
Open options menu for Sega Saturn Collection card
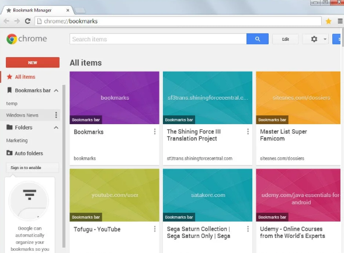click(x=248, y=229)
